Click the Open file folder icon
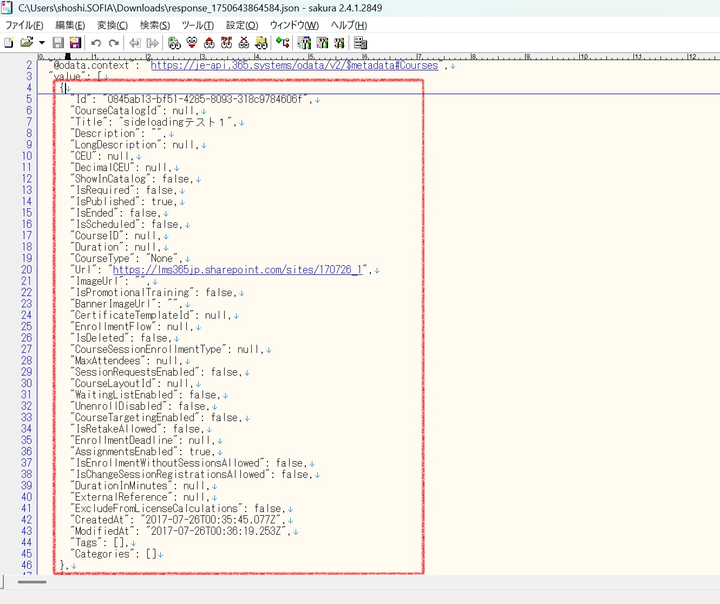 pyautogui.click(x=26, y=43)
